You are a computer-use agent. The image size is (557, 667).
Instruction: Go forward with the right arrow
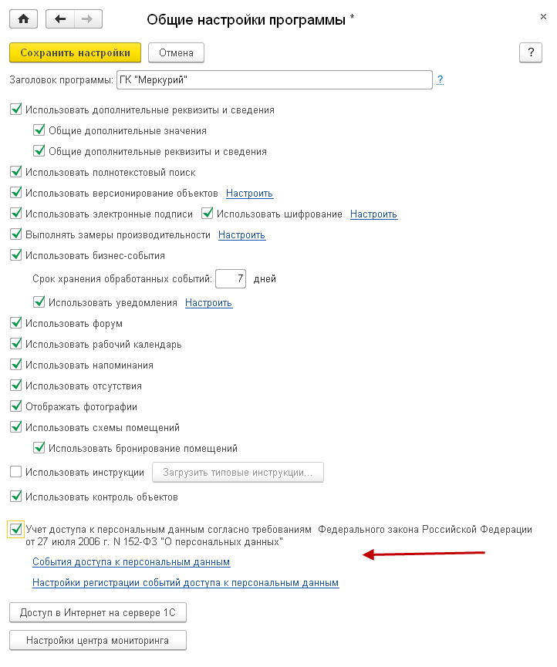tap(86, 19)
